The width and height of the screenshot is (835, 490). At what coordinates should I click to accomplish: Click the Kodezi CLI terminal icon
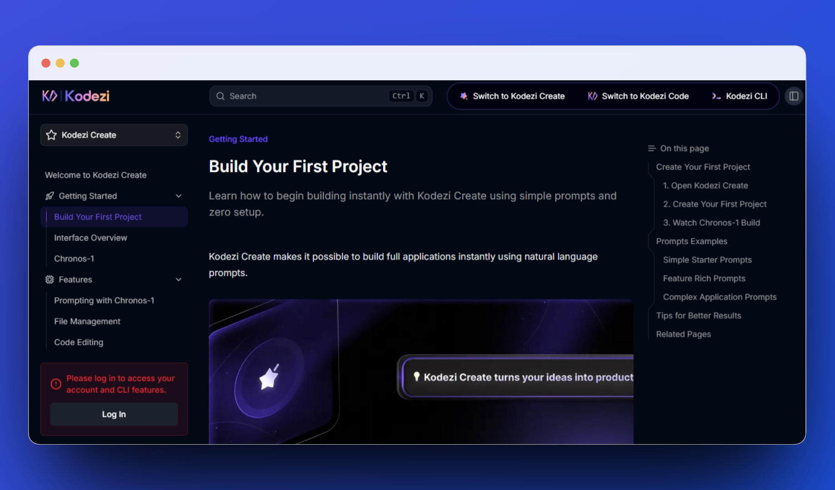click(716, 96)
